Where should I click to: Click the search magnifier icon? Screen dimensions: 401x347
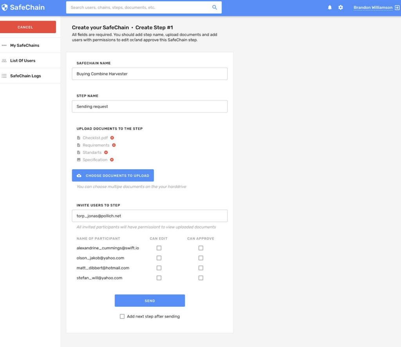[x=214, y=7]
